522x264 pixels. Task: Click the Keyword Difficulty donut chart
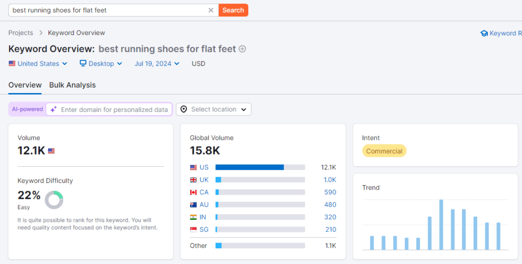pos(54,200)
